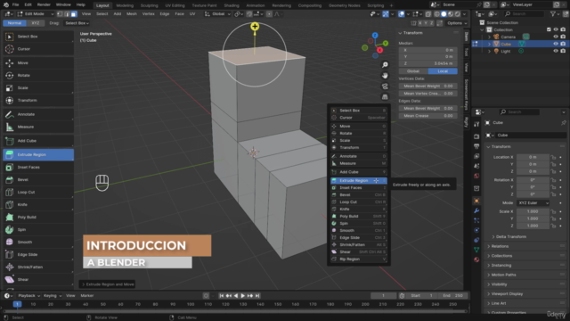The image size is (570, 321).
Task: Switch Median coordinates to Local
Action: (443, 71)
